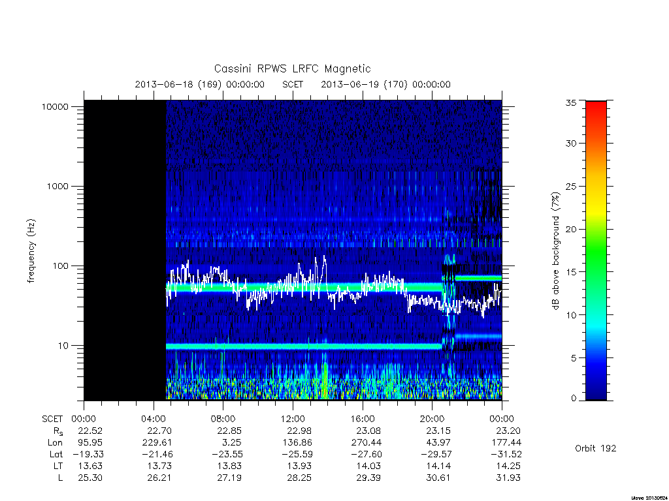Click the dB above background (7%) label
Viewport: 669px width, 501px height.
click(555, 251)
